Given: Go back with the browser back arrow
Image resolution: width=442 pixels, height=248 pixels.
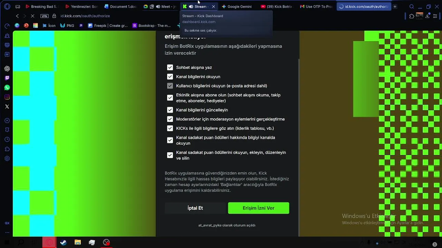Looking at the screenshot, I should click(17, 16).
